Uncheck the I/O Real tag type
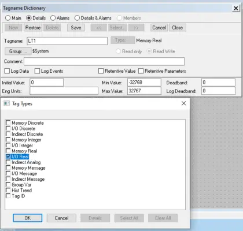This screenshot has width=243, height=231. [x=8, y=157]
